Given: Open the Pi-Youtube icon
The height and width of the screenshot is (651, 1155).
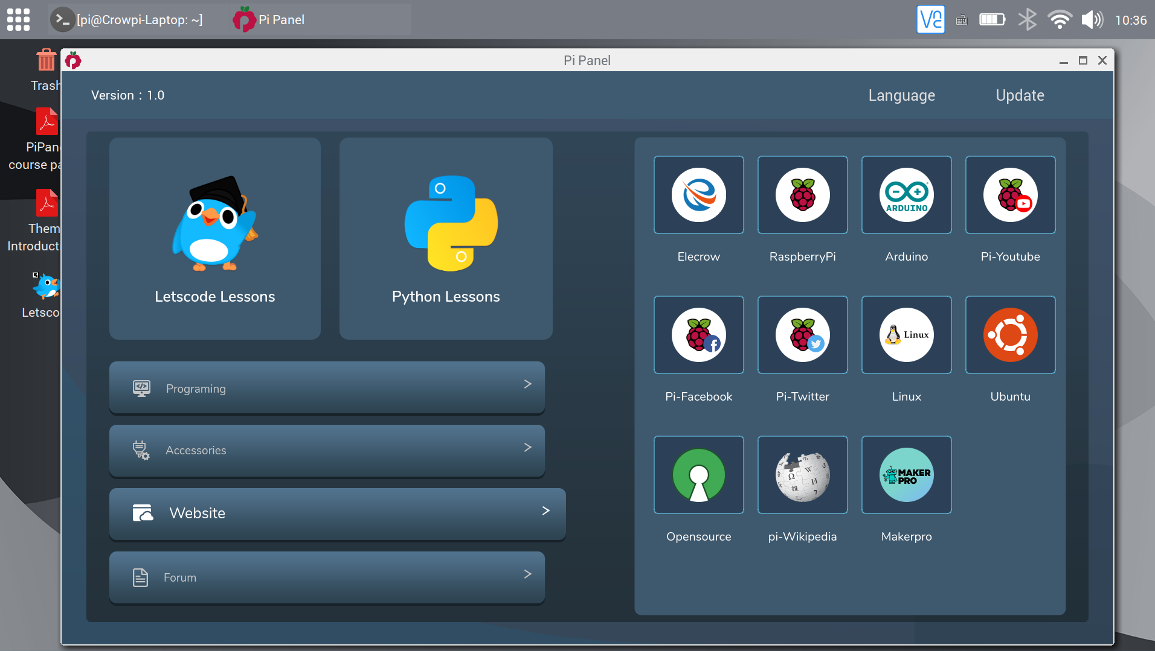Looking at the screenshot, I should 1010,195.
